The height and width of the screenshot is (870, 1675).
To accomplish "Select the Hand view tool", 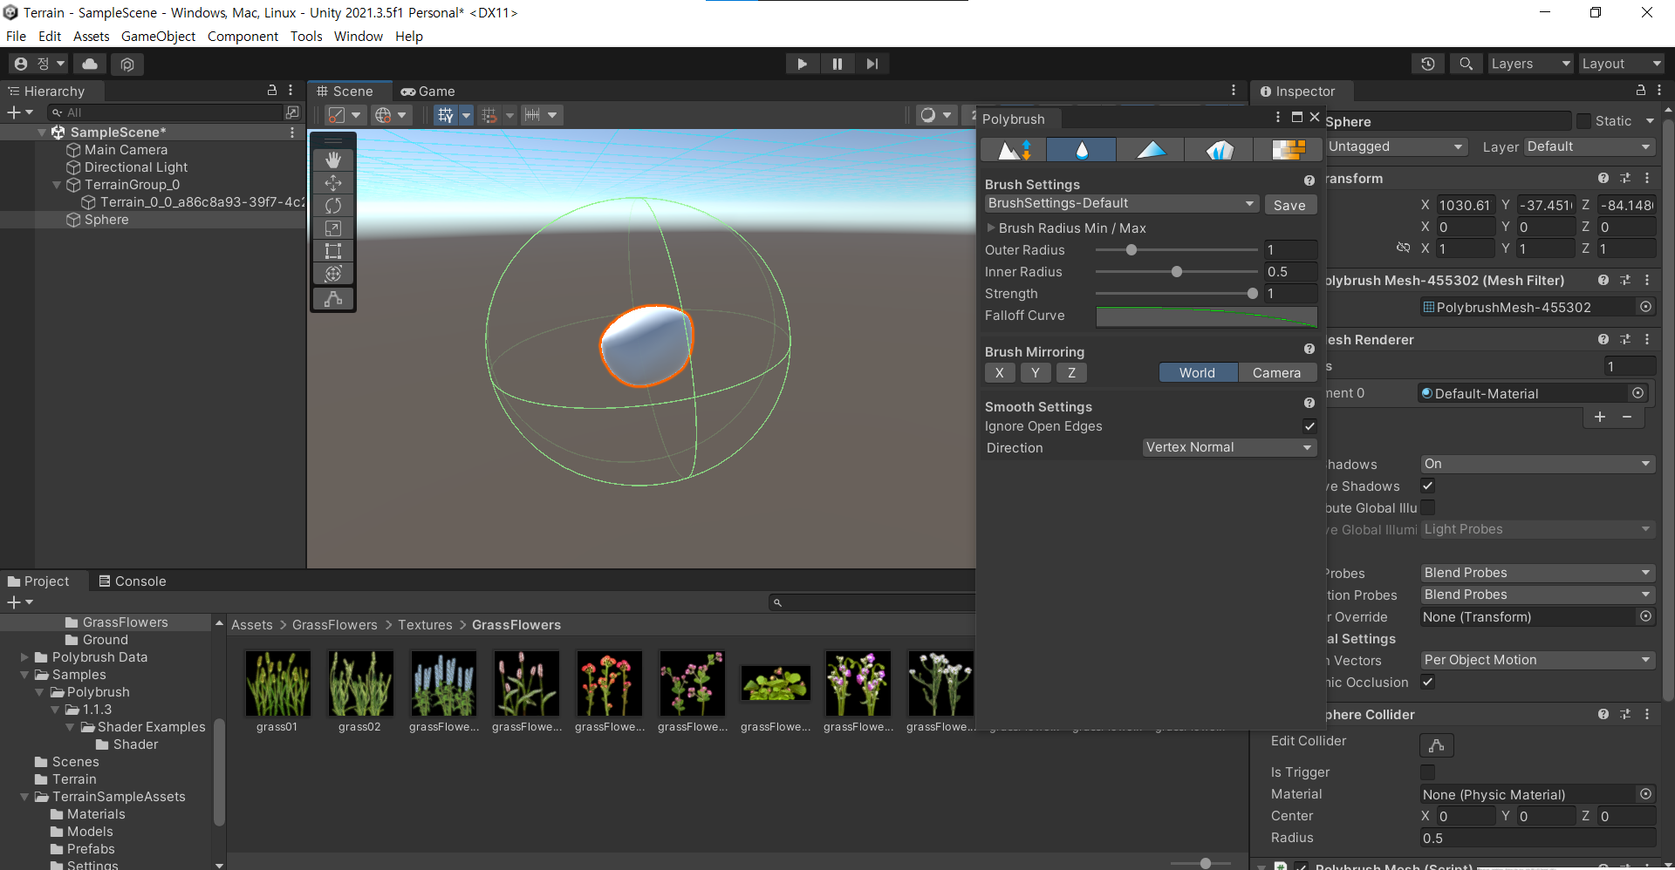I will 333,160.
